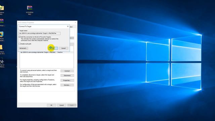Click OK at bottom of iSCSI Properties

(51, 105)
